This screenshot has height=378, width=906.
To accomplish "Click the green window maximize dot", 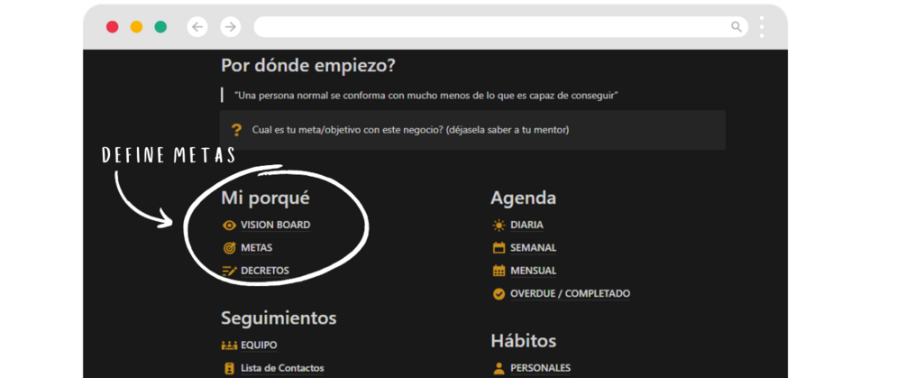I will tap(160, 26).
